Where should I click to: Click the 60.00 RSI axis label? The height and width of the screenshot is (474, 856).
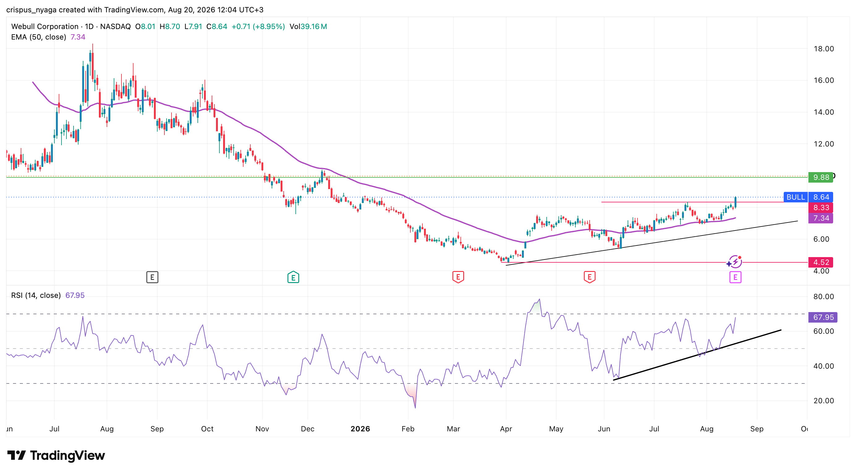tap(824, 331)
